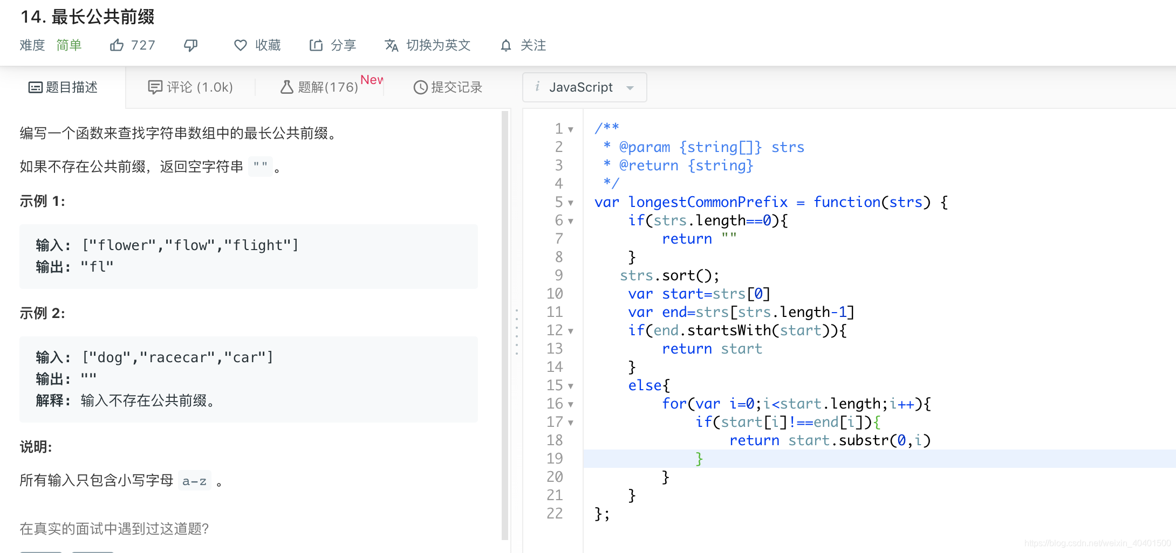Click the strs.sort(); code line

669,275
